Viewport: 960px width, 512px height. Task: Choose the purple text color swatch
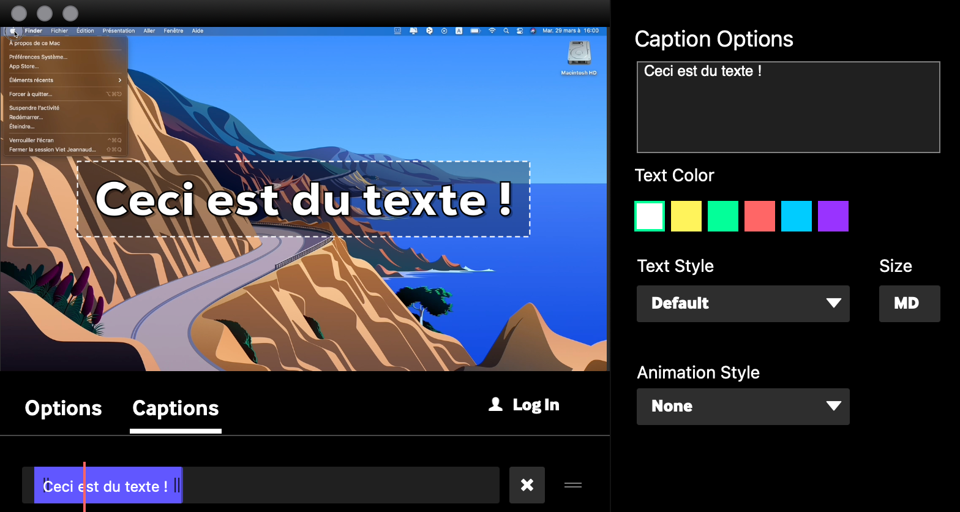click(x=833, y=216)
